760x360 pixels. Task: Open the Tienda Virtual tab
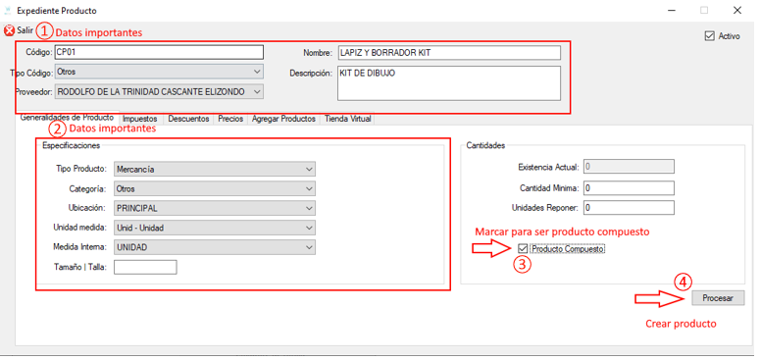pyautogui.click(x=347, y=119)
